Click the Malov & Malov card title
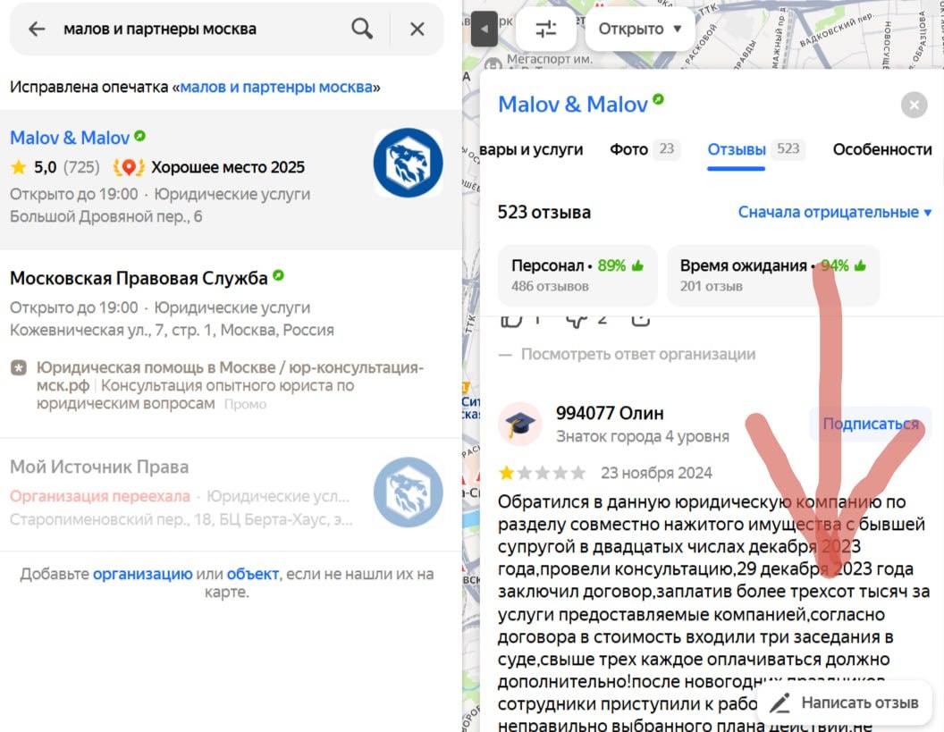This screenshot has width=944, height=732. click(x=572, y=105)
